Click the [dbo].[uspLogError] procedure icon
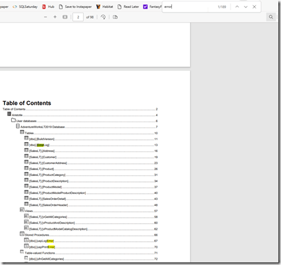 [27, 240]
